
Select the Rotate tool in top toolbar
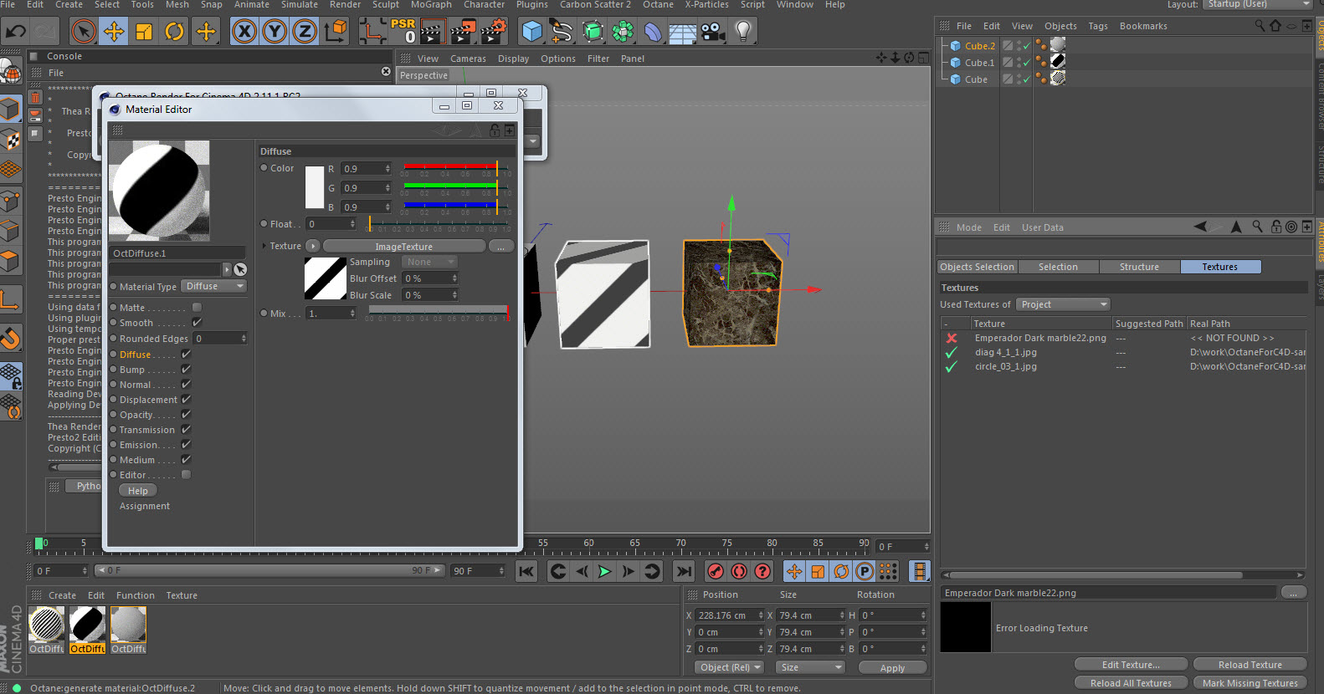(x=175, y=33)
